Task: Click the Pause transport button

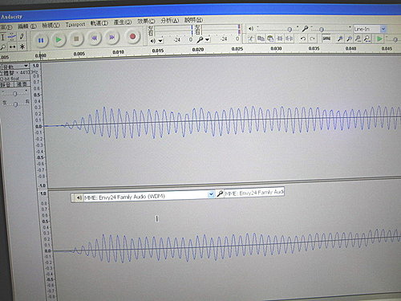Action: tap(41, 41)
